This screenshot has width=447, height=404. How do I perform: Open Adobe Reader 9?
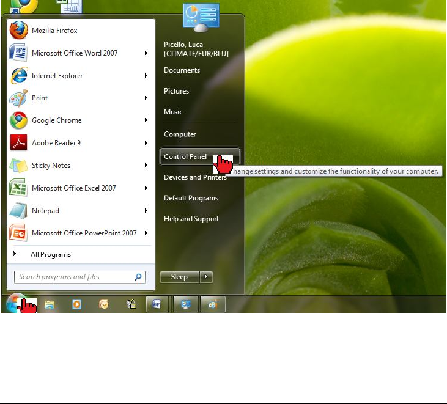[x=56, y=143]
